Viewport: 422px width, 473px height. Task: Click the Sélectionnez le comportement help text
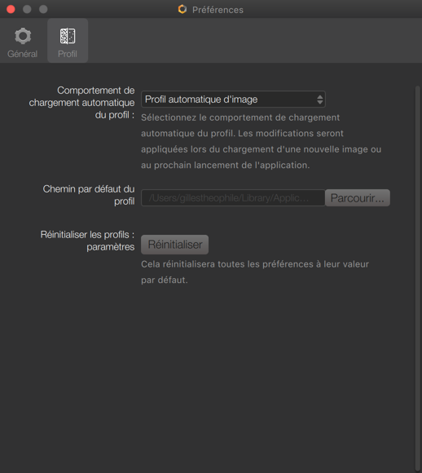pyautogui.click(x=261, y=141)
